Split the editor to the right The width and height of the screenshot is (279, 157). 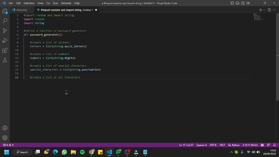(269, 10)
